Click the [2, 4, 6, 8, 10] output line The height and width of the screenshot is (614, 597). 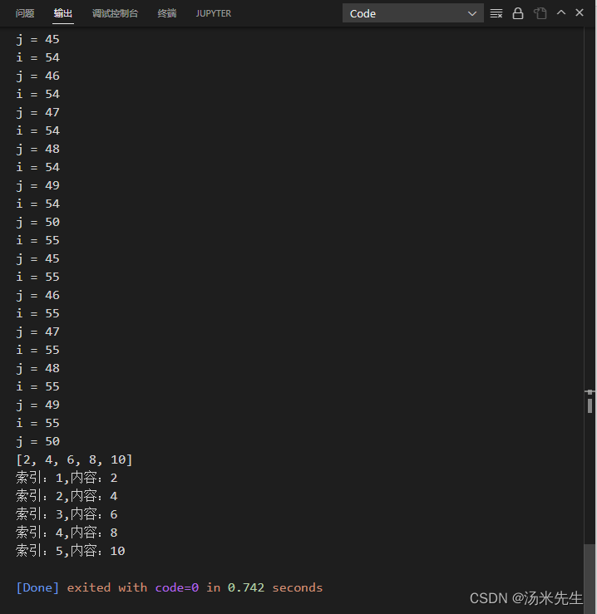(74, 459)
